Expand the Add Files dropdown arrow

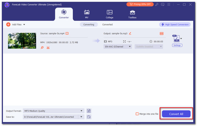[x=24, y=25]
